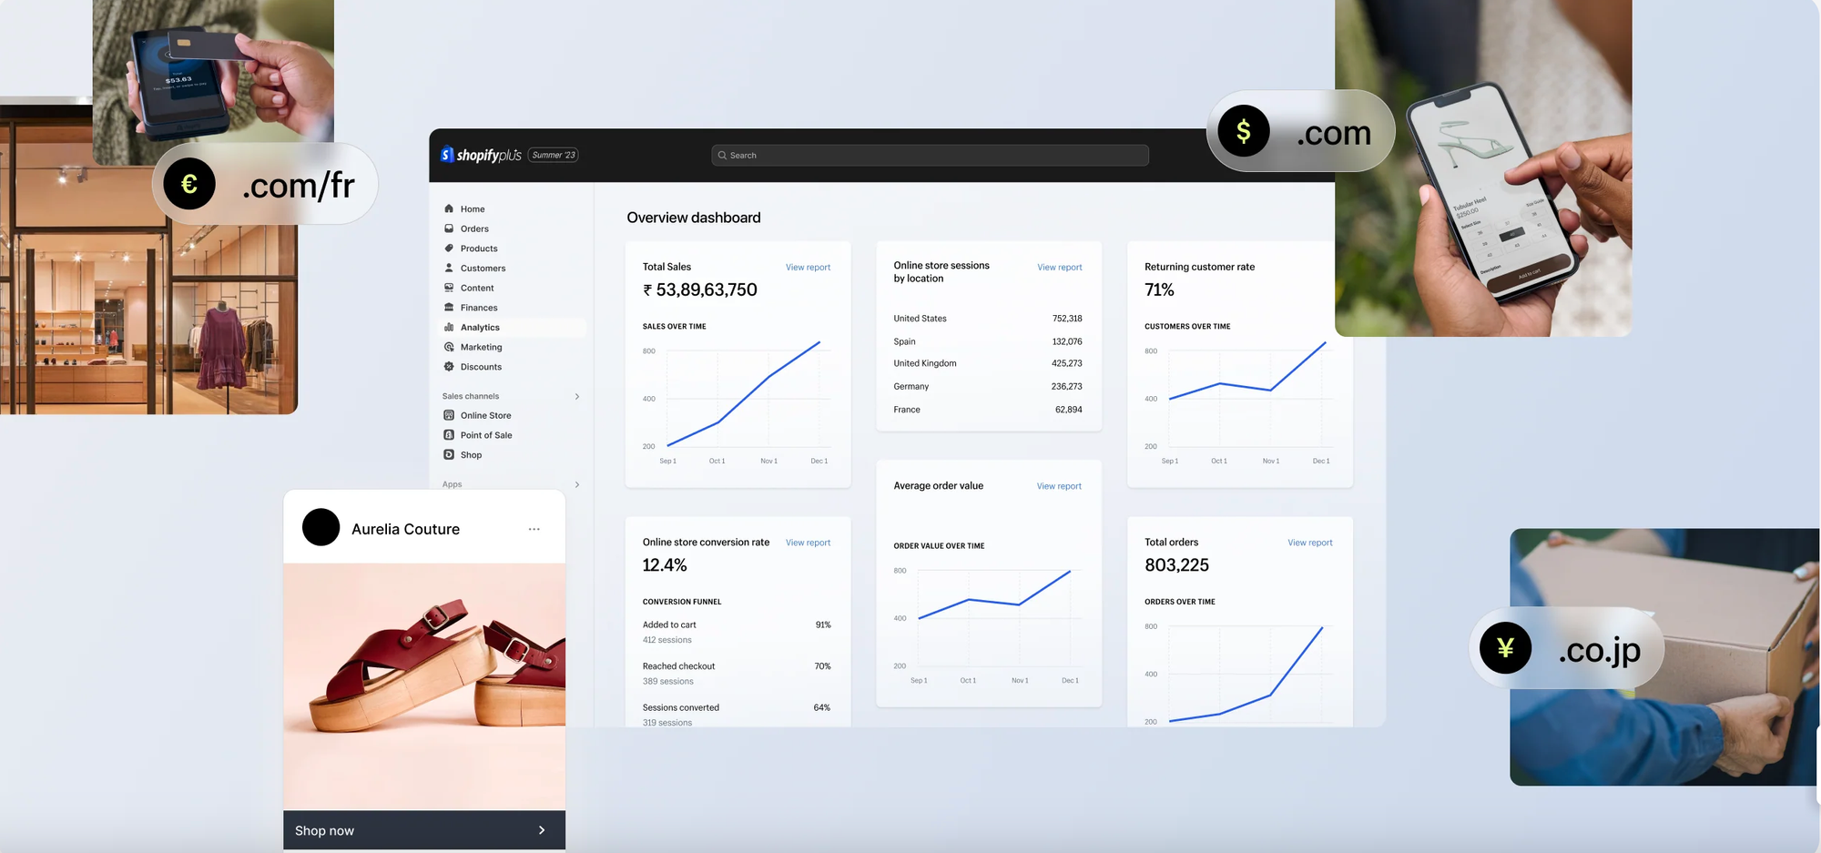Click the Home icon in sidebar

pyautogui.click(x=449, y=208)
